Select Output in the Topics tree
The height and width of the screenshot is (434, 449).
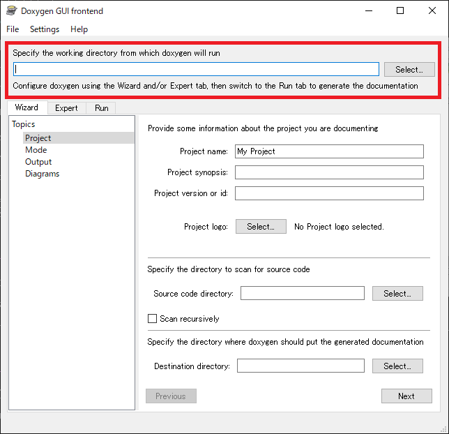pos(38,162)
